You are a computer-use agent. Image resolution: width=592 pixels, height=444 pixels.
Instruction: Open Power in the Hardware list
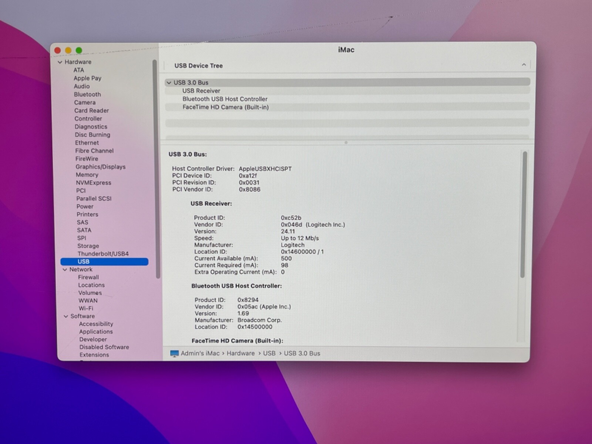click(x=85, y=206)
